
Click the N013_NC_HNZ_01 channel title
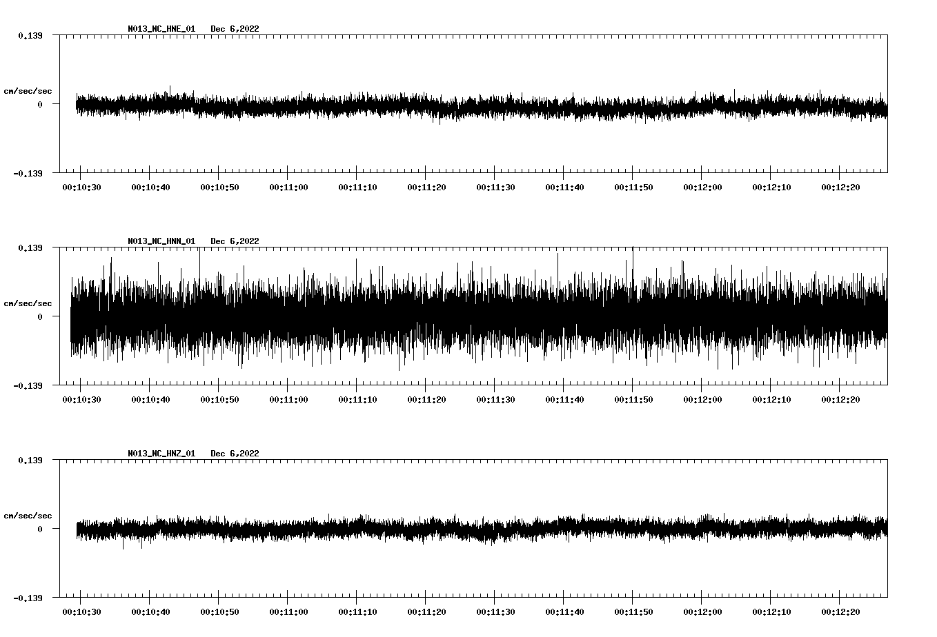click(x=161, y=454)
